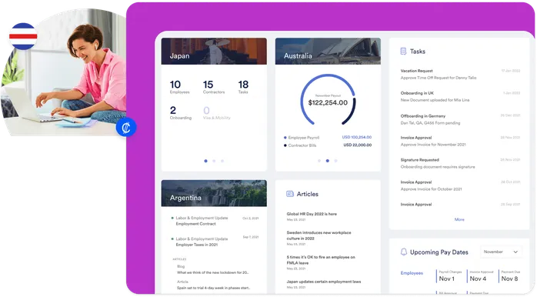537x297 pixels.
Task: Click the $122,254.00 payout total
Action: tap(328, 103)
